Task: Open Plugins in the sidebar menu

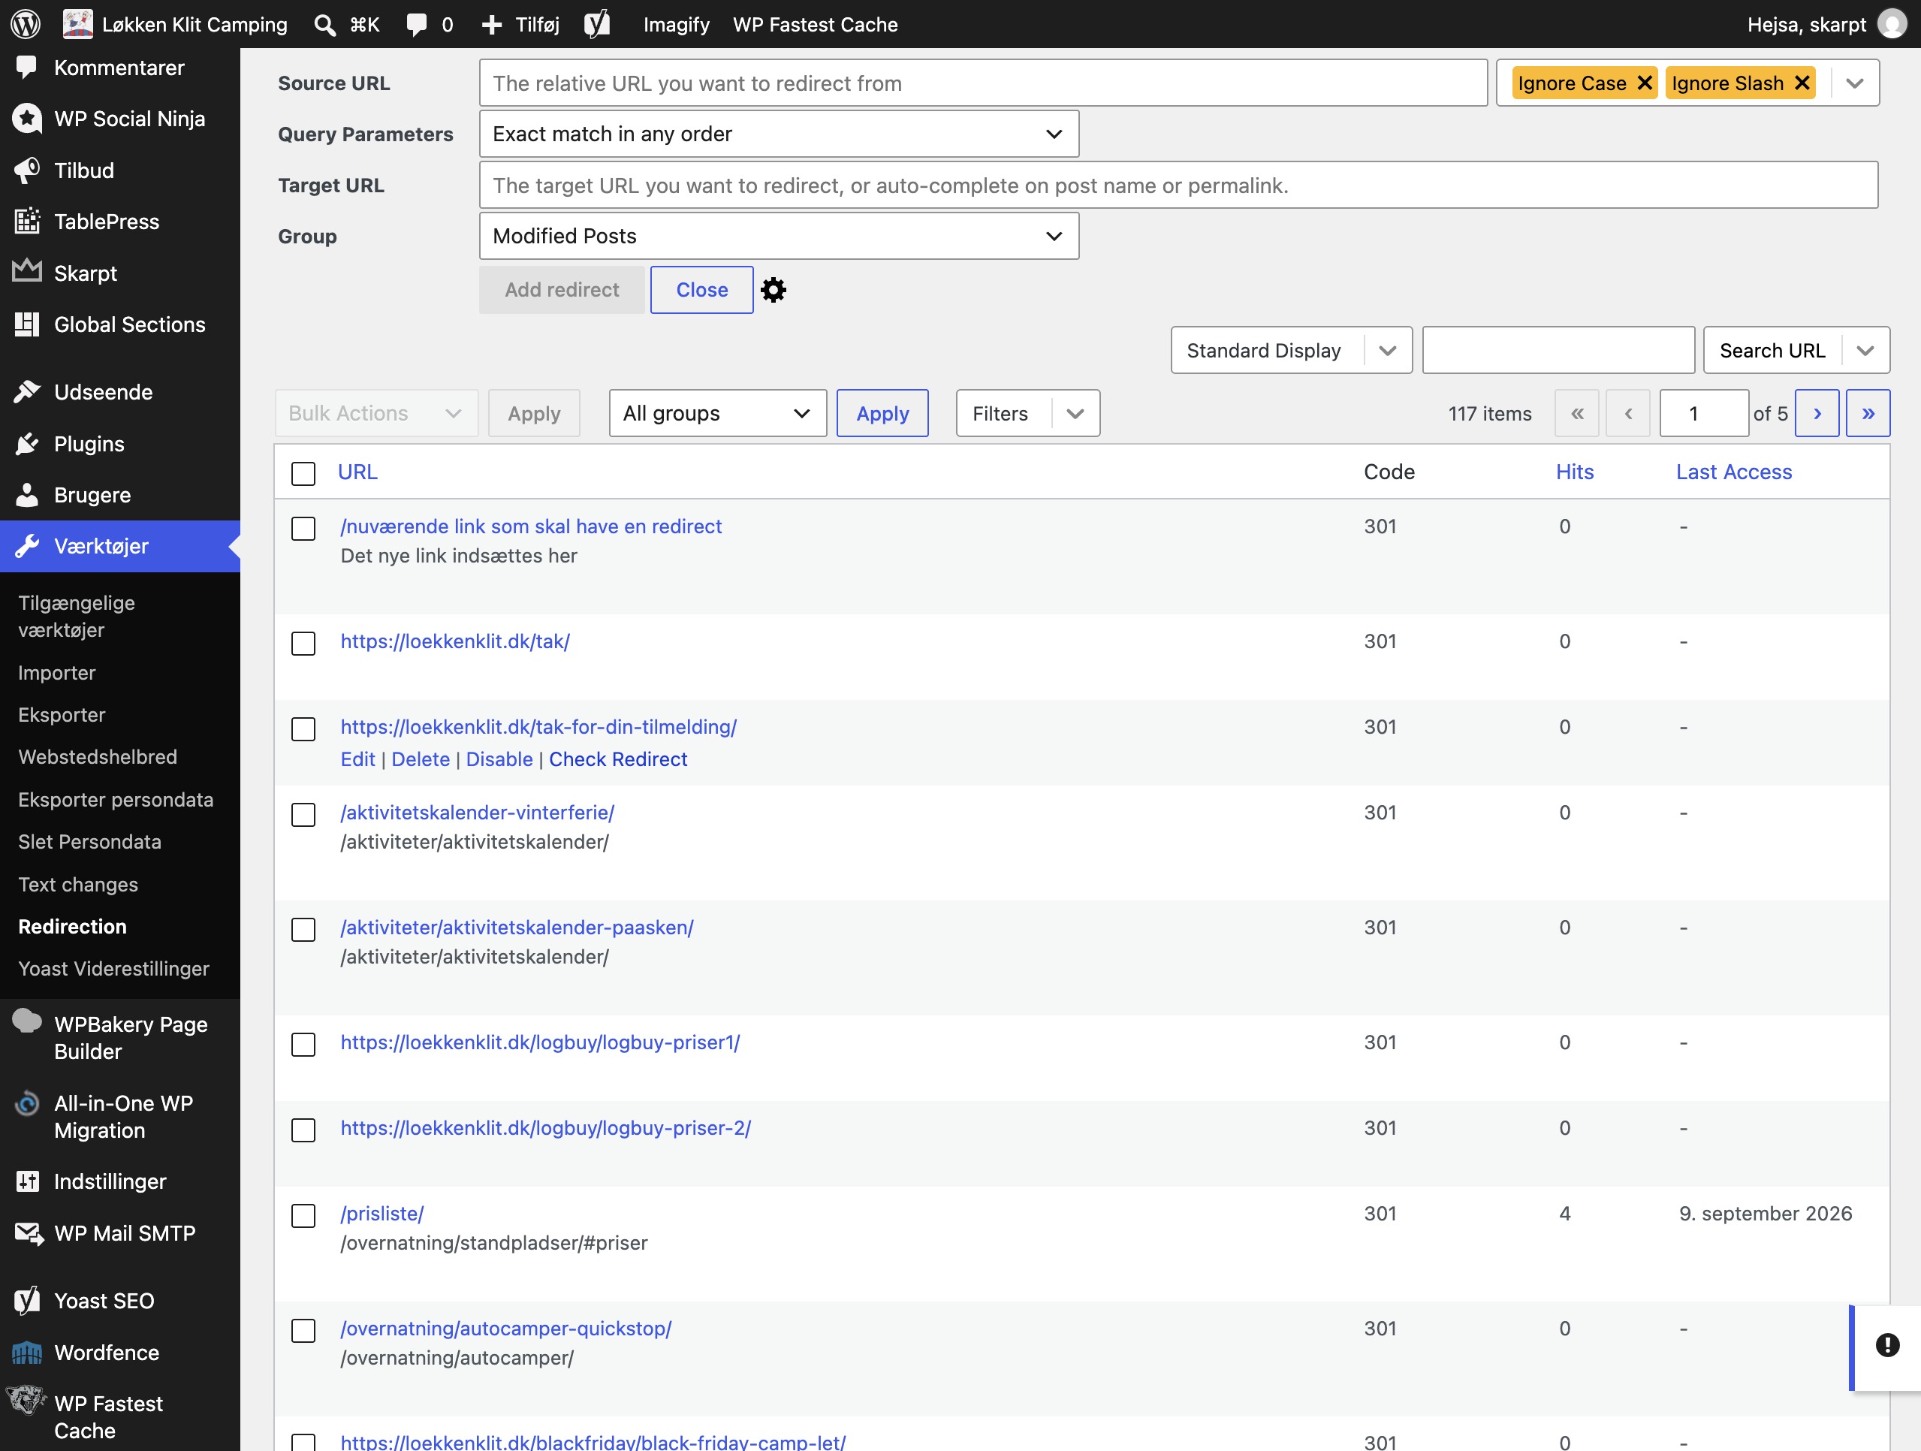Action: (89, 444)
